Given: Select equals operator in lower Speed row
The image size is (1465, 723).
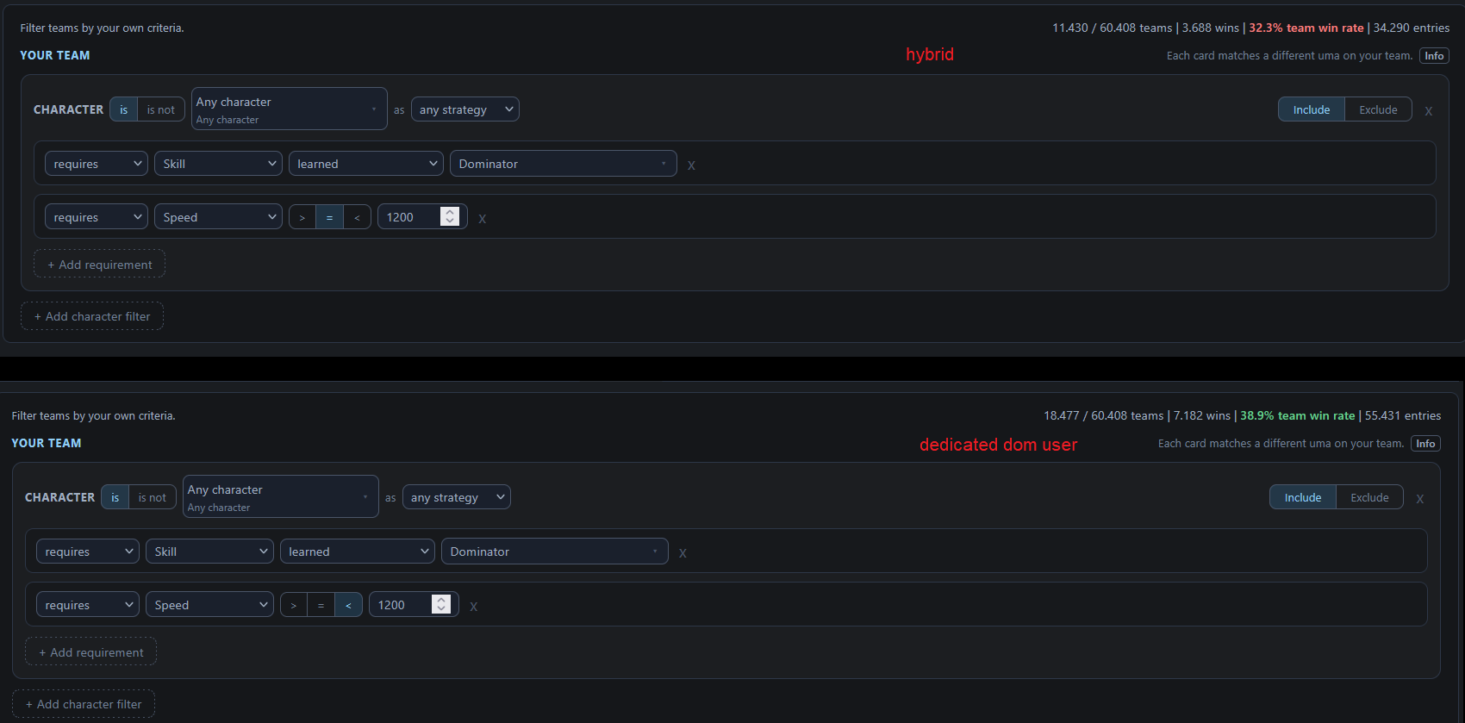Looking at the screenshot, I should [x=321, y=605].
